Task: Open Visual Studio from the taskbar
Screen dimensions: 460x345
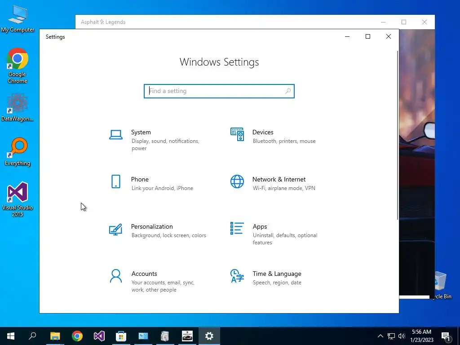Action: 99,336
